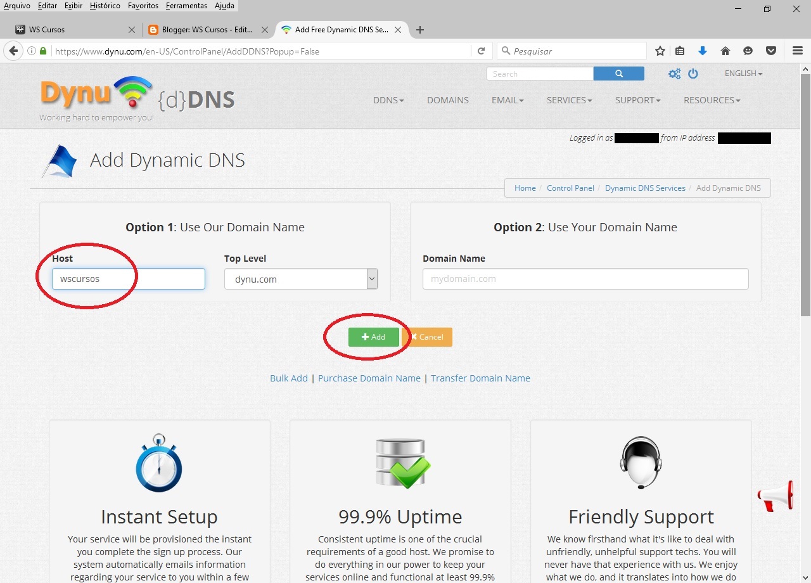
Task: Click the smiley face toolbar icon
Action: pyautogui.click(x=748, y=51)
